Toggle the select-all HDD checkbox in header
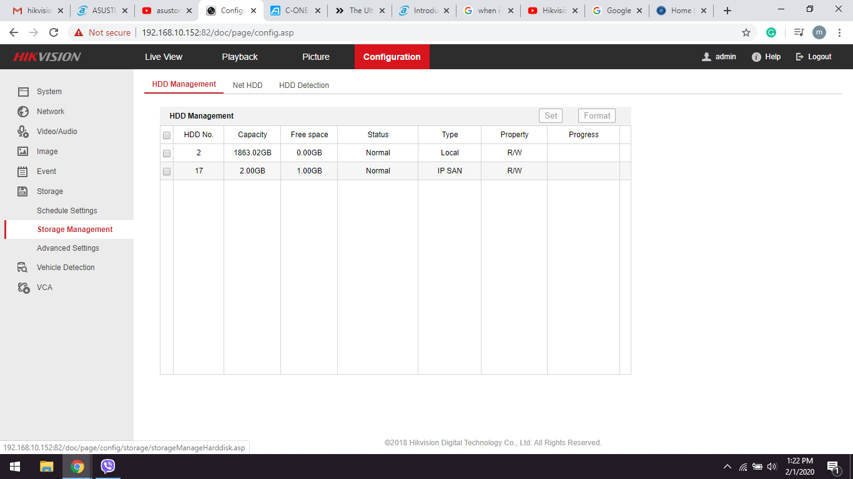 [167, 135]
